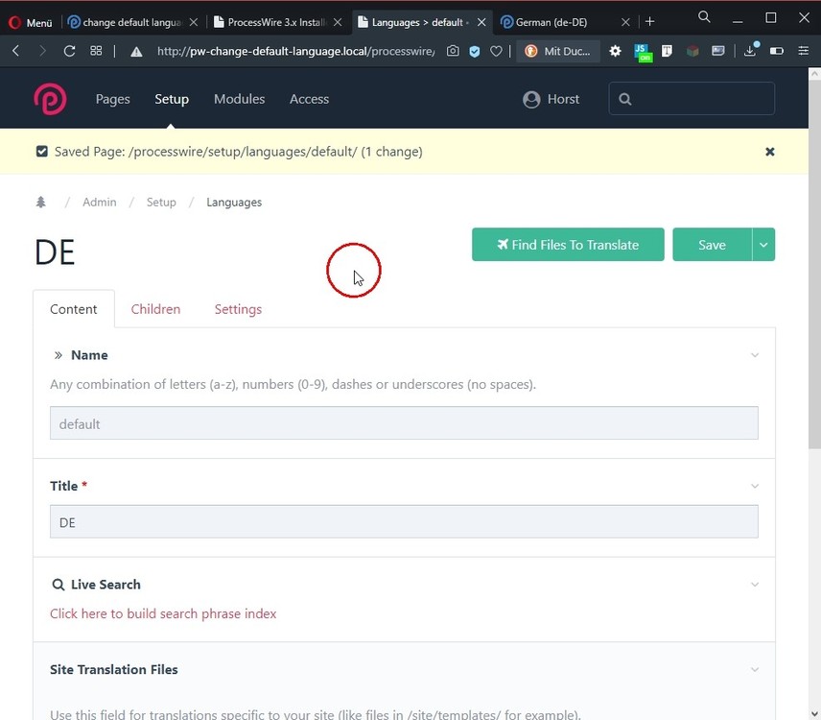Open the Modules menu

[x=239, y=99]
